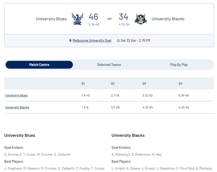Screen dimensions: 217x172
Task: Open University Blues link in quarter table
Action: point(16,96)
